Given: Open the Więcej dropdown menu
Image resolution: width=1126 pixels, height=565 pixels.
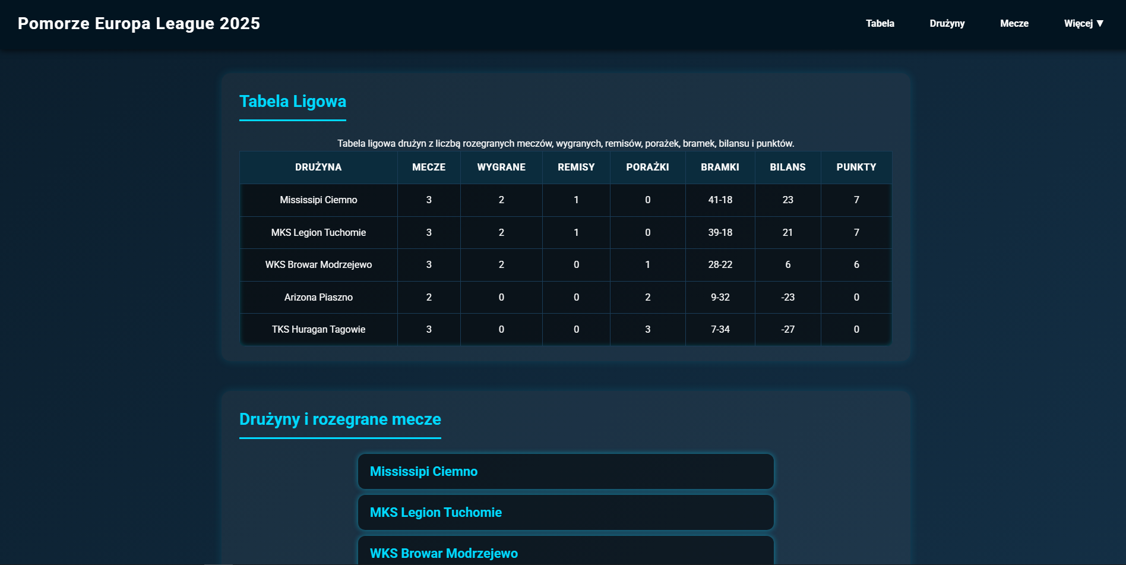Looking at the screenshot, I should pyautogui.click(x=1083, y=24).
